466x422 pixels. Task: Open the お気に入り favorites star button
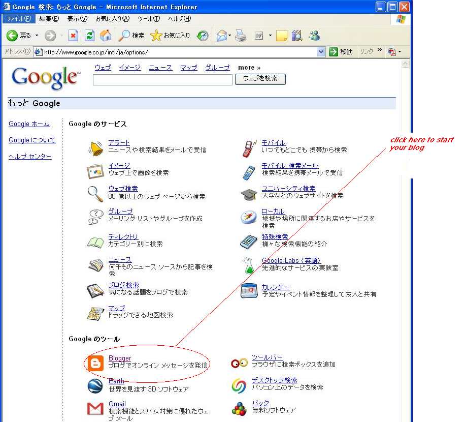[x=170, y=36]
